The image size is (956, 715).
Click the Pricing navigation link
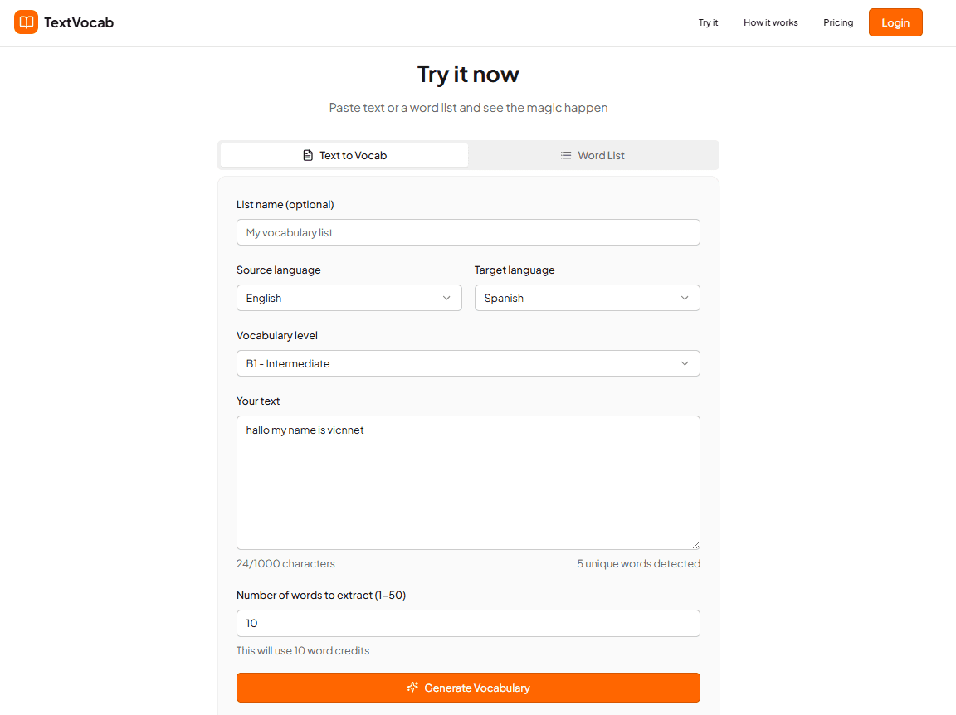click(838, 22)
